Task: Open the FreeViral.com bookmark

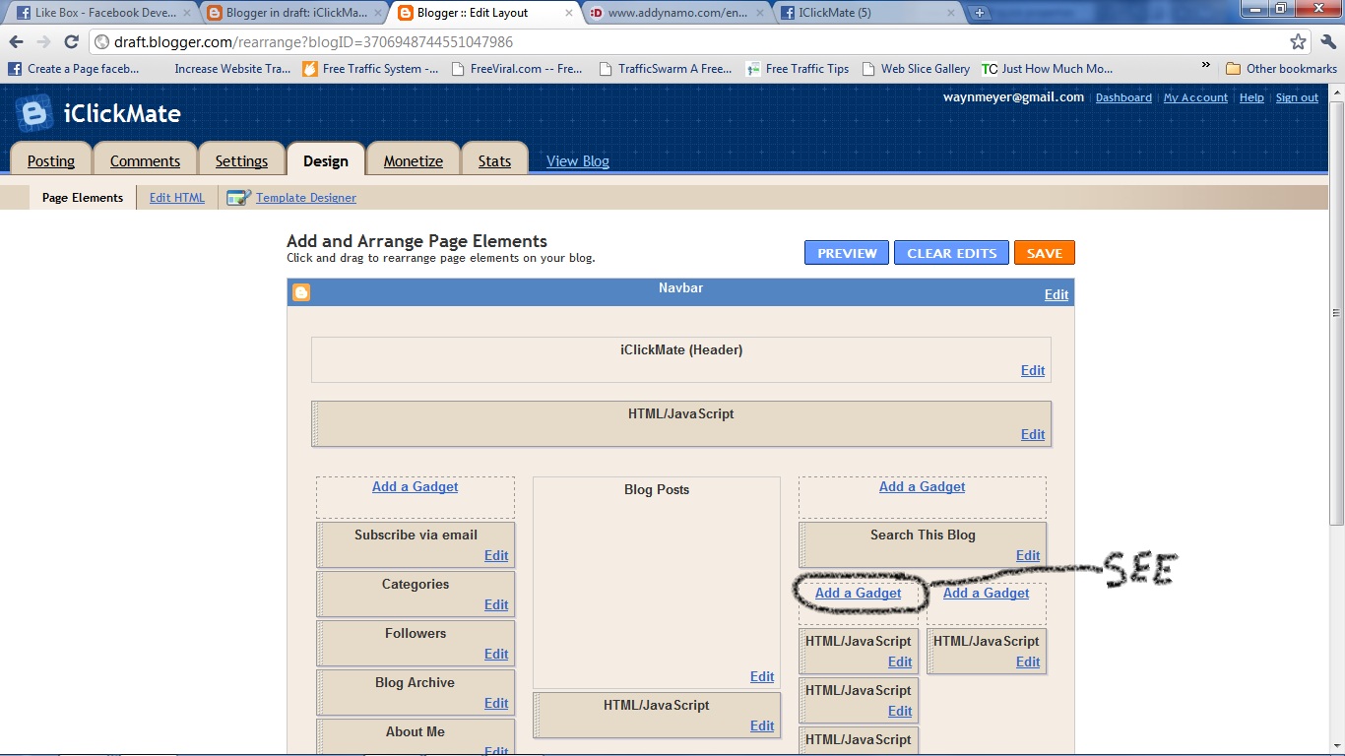Action: coord(517,69)
